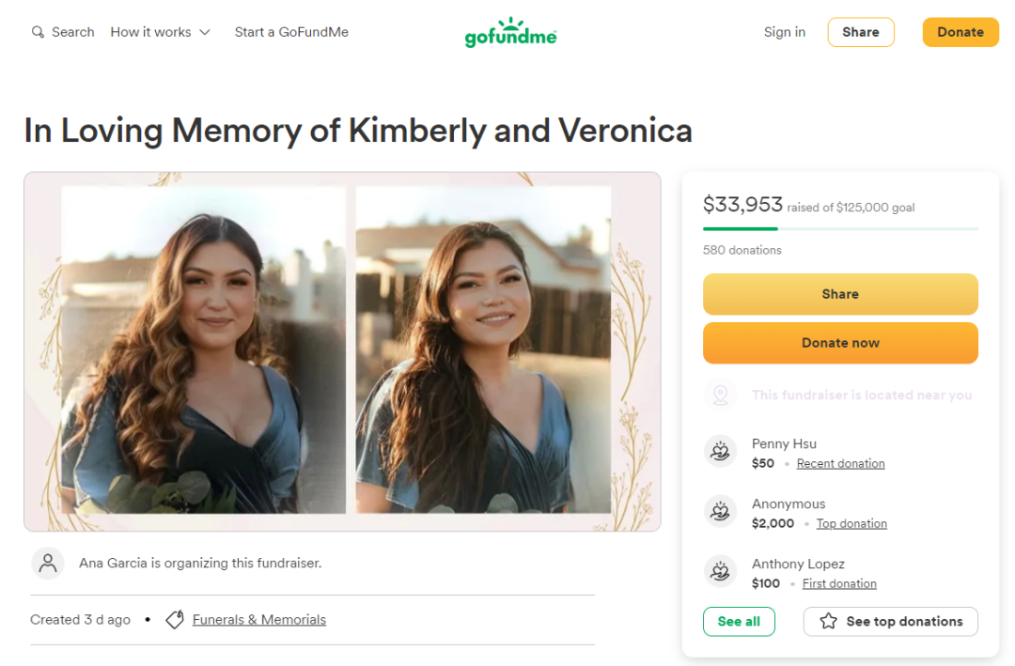The height and width of the screenshot is (666, 1015).
Task: Click the search magnifier icon
Action: (38, 32)
